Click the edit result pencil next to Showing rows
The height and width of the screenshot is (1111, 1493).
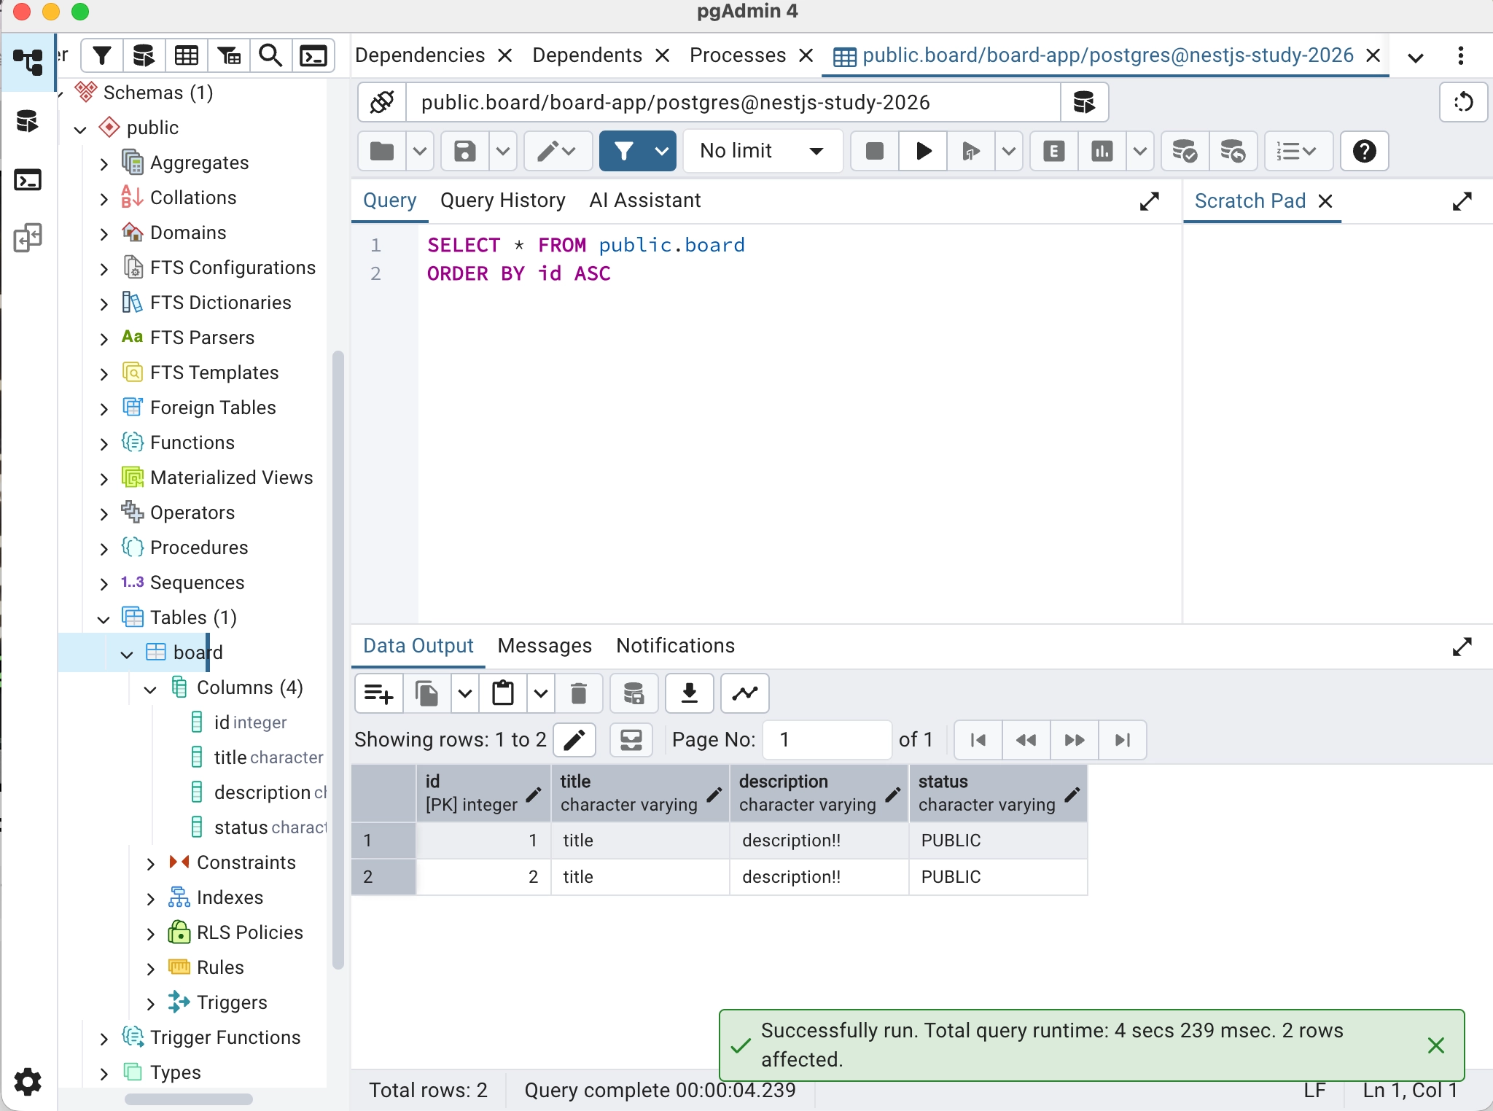tap(574, 740)
